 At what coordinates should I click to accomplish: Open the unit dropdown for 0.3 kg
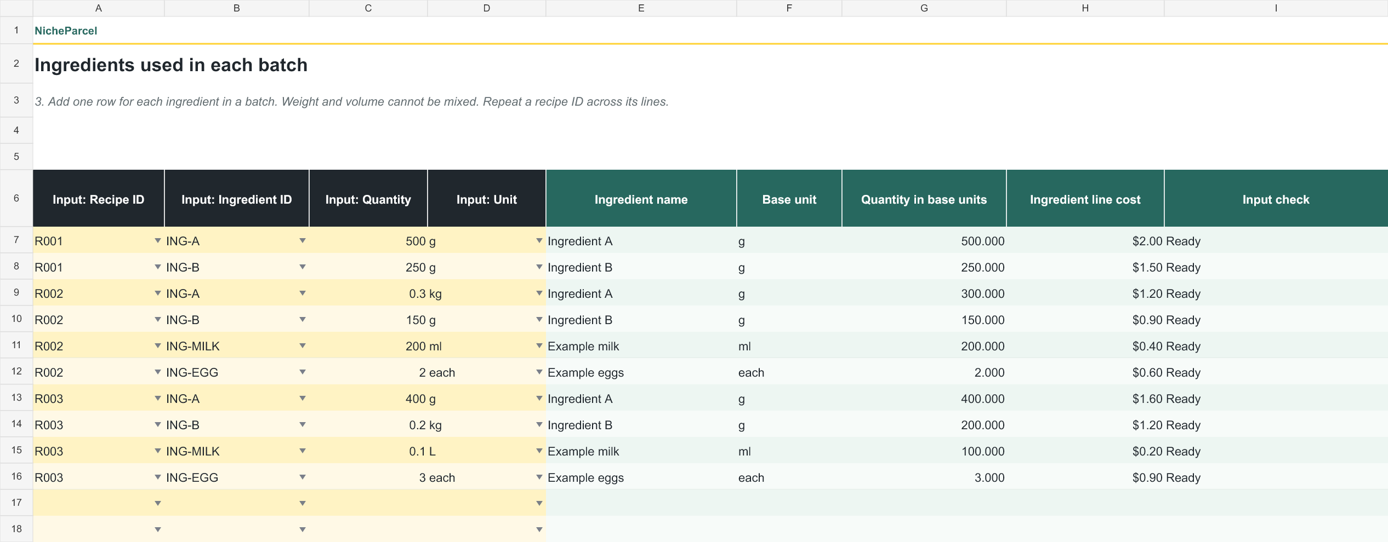[539, 293]
